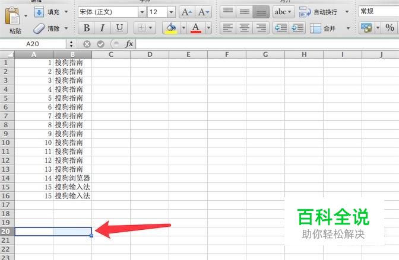Click the currency accounting format icon
Viewport: 399px width, 260px height.
(366, 28)
